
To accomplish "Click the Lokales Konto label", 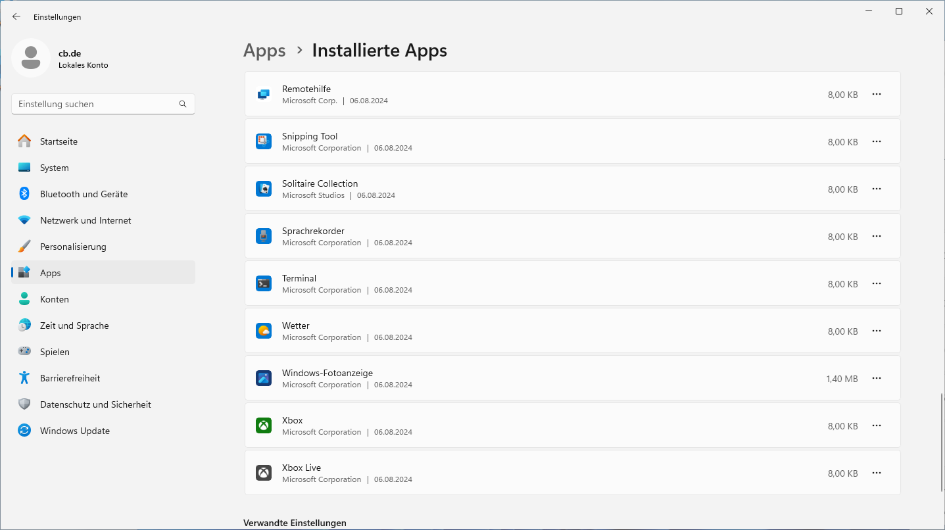I will (84, 65).
